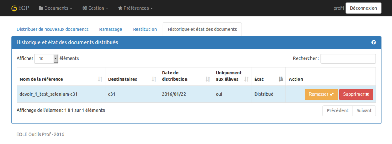392x144 pixels.
Task: Open the Afficher entries count selector
Action: click(x=46, y=58)
